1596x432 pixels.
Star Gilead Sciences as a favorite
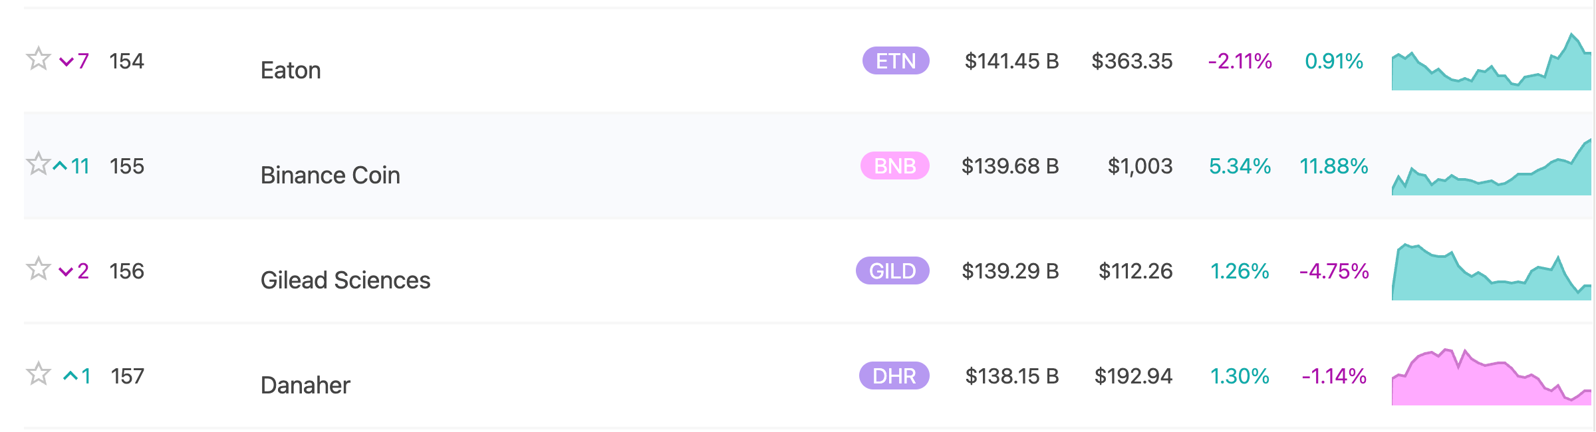point(38,269)
